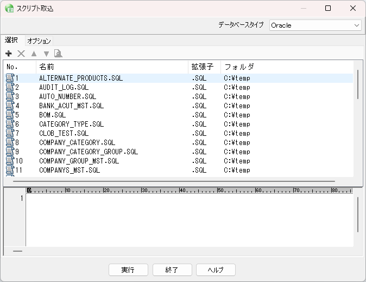
Task: Select COMPANY_CATEGORY_GROUP.SQL file name
Action: (89, 152)
